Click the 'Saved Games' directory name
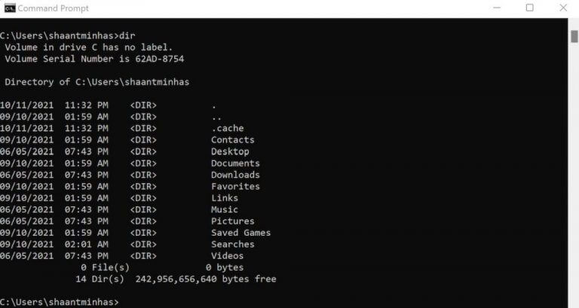The width and height of the screenshot is (579, 308). click(240, 233)
